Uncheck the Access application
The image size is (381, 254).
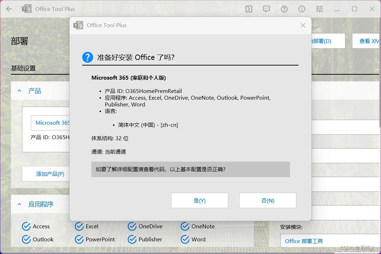coord(36,226)
